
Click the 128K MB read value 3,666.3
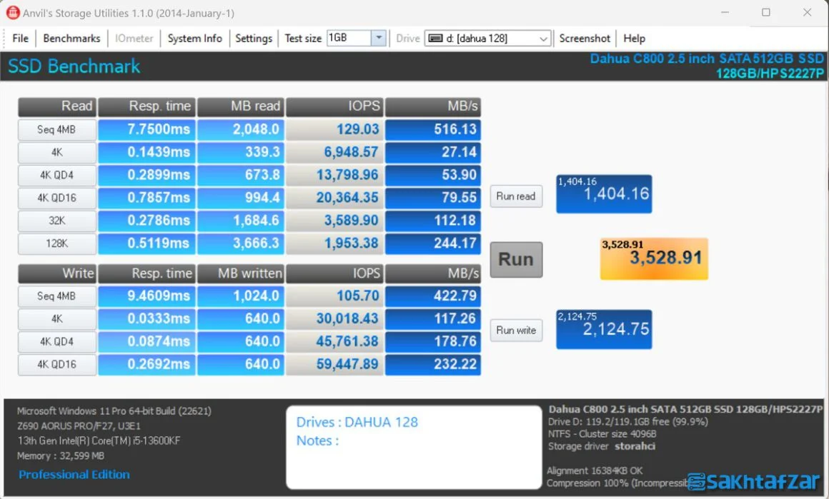241,243
